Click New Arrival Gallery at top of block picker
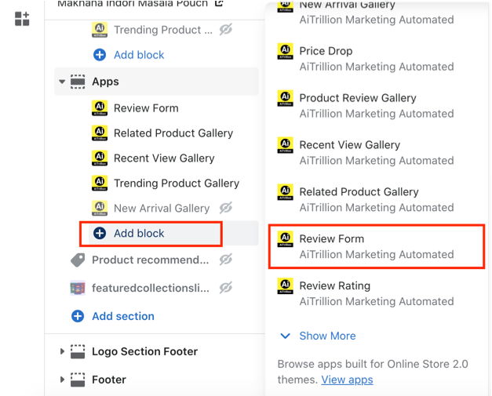Image resolution: width=492 pixels, height=396 pixels. (347, 5)
